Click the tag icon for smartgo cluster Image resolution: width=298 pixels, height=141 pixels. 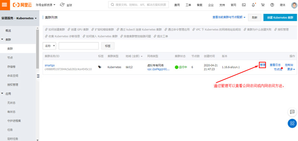(100, 67)
